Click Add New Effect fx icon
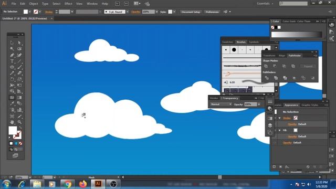 click(x=287, y=167)
